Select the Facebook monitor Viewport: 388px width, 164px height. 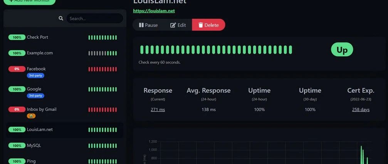coord(65,72)
